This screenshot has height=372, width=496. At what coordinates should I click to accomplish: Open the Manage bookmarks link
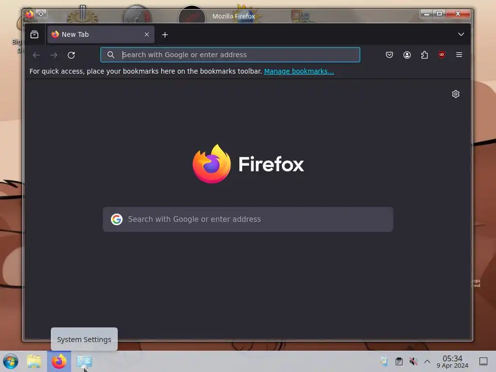[x=299, y=71]
